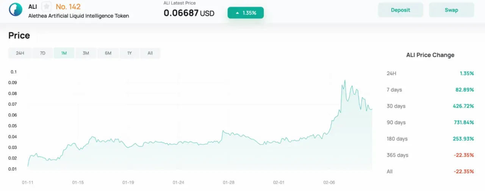485x191 pixels.
Task: Click the 90 days 731.84% value
Action: pos(464,122)
